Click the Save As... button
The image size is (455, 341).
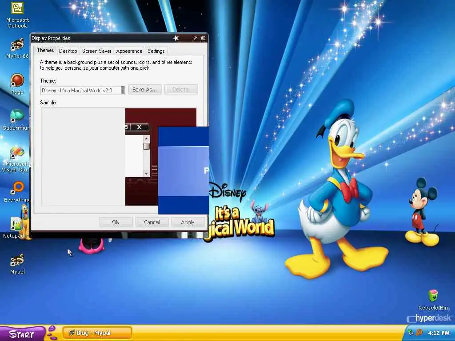[144, 90]
